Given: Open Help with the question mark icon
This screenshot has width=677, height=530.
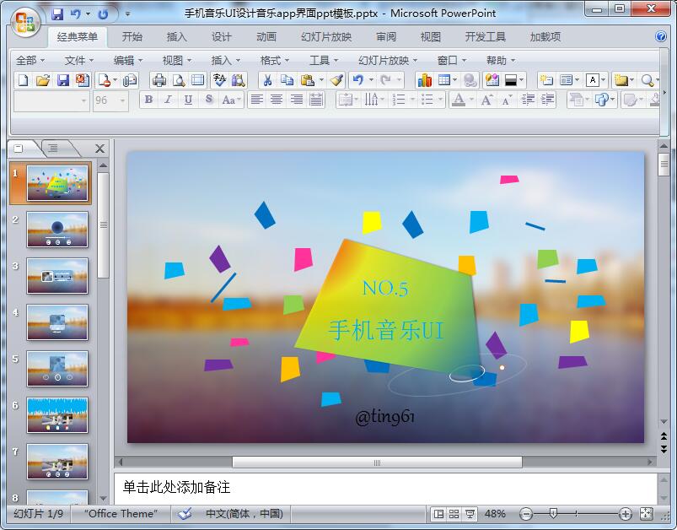Looking at the screenshot, I should [661, 36].
